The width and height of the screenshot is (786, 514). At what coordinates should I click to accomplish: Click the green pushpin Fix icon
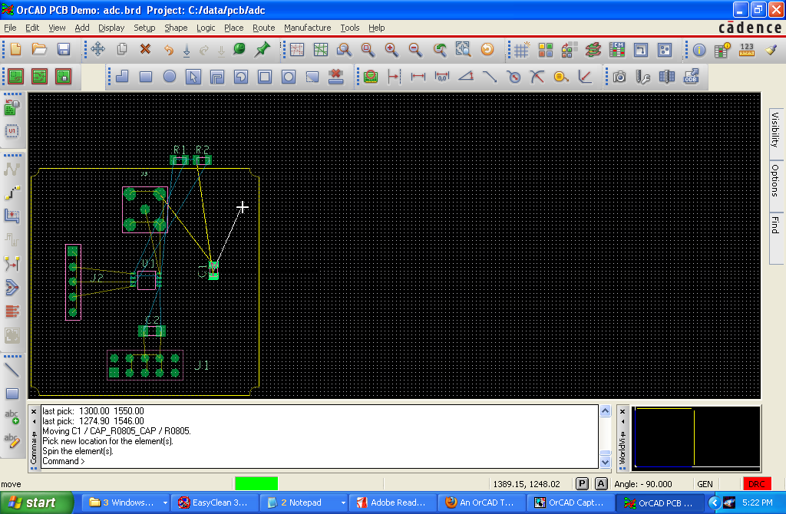click(x=263, y=49)
